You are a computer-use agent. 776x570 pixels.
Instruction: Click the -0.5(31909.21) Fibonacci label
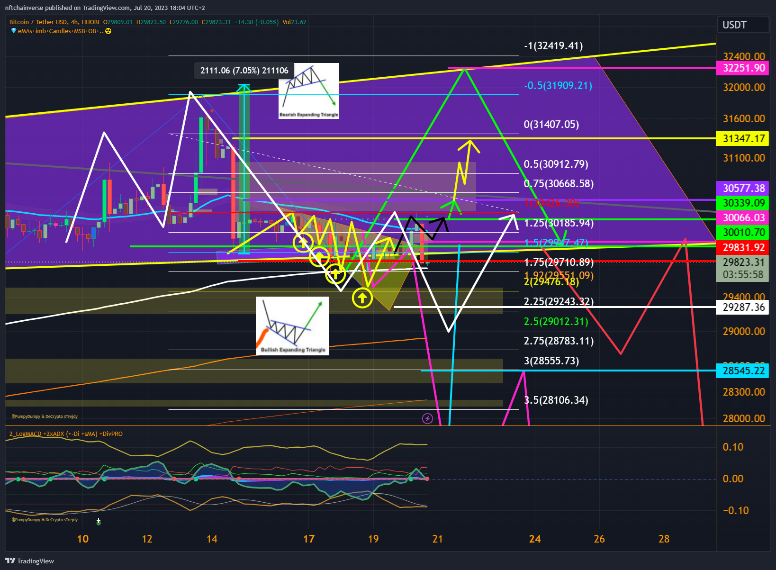click(558, 86)
